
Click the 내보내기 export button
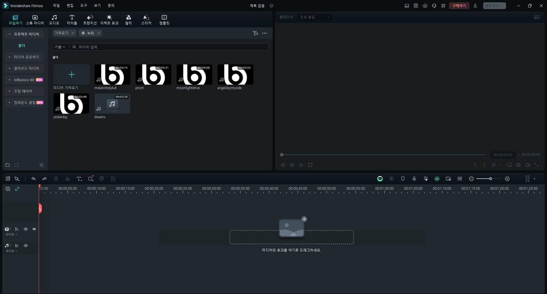494,6
